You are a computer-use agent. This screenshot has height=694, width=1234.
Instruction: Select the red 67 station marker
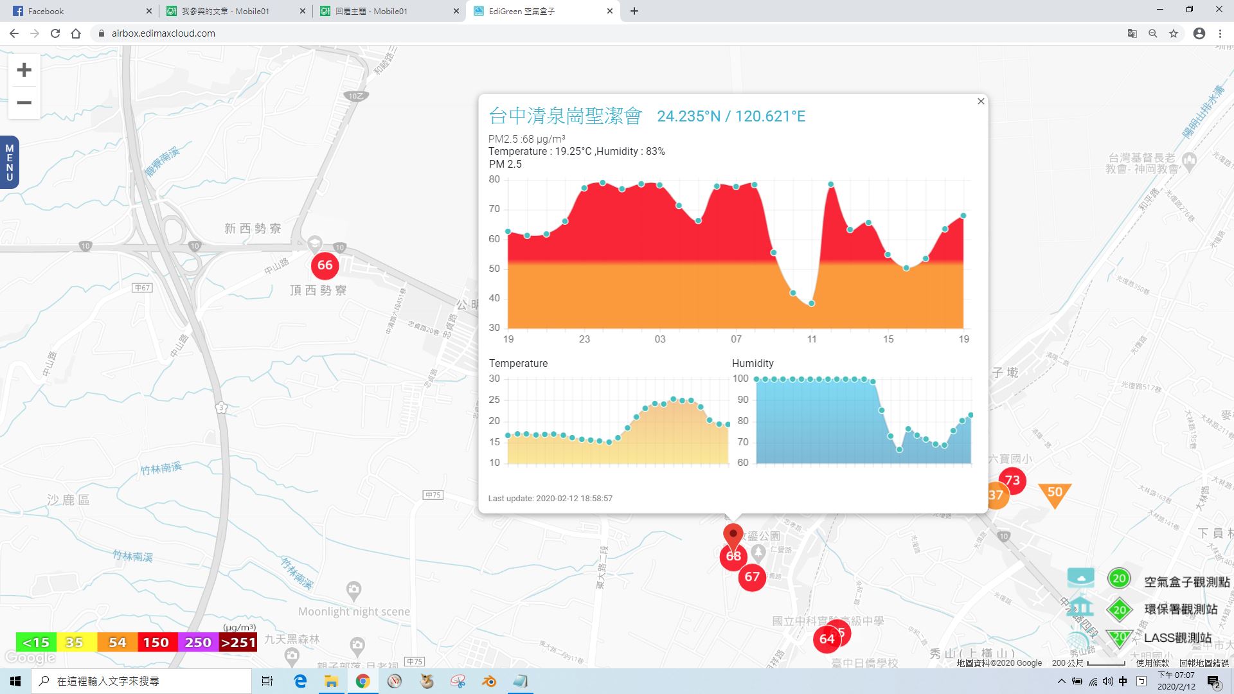pos(752,577)
